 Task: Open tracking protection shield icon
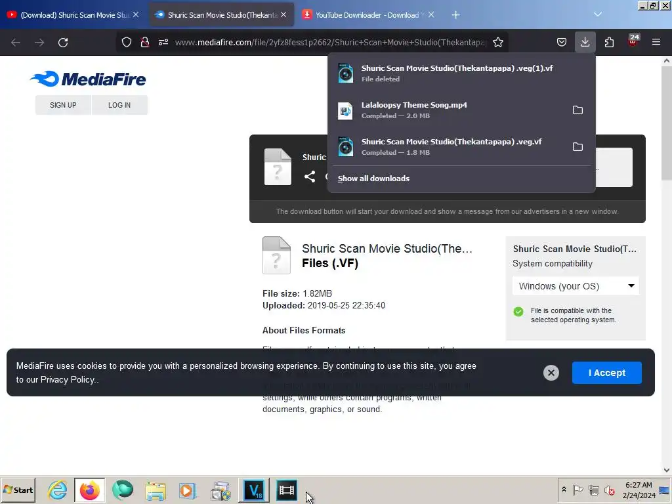[127, 43]
